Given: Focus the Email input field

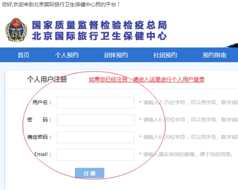Looking at the screenshot, I should 95,155.
